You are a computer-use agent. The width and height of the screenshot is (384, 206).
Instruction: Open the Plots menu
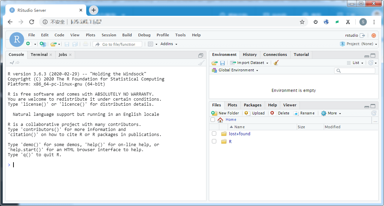coord(90,35)
